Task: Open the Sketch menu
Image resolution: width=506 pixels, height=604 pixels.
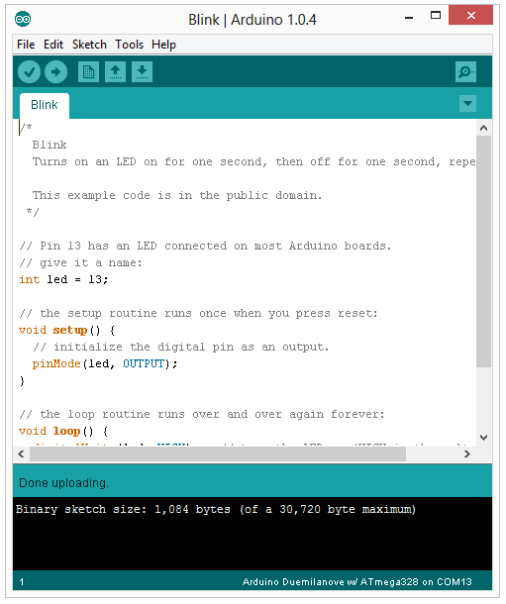Action: coord(89,45)
